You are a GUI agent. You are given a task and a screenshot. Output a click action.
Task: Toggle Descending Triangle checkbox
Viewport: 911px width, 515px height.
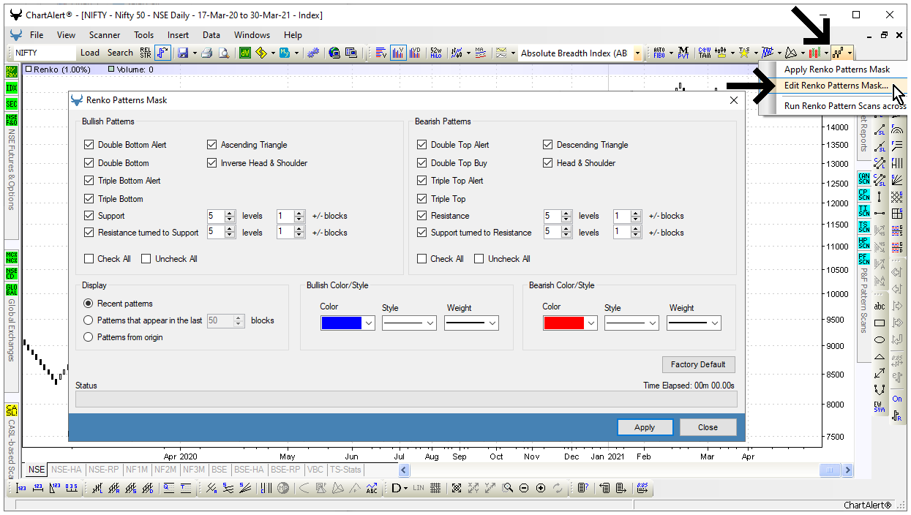tap(548, 145)
